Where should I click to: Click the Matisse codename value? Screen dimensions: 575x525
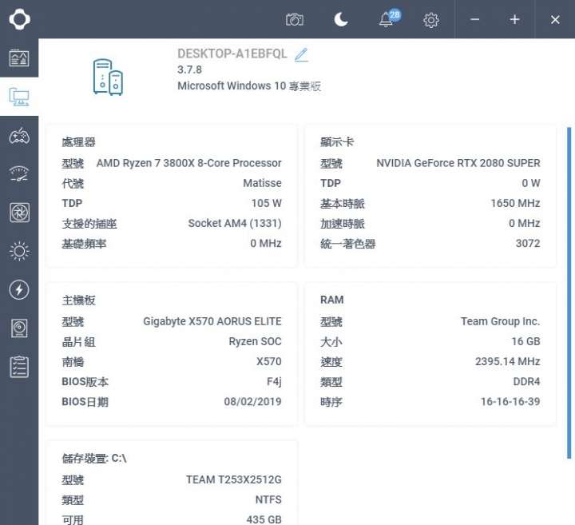point(262,183)
